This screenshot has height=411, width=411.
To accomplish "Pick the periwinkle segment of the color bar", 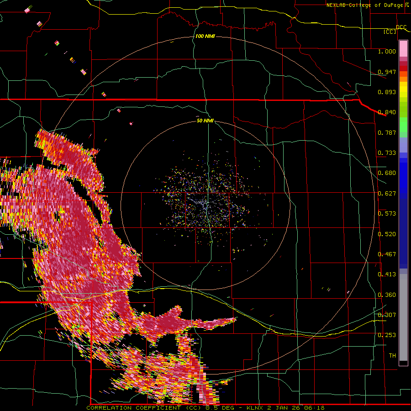I will click(403, 145).
